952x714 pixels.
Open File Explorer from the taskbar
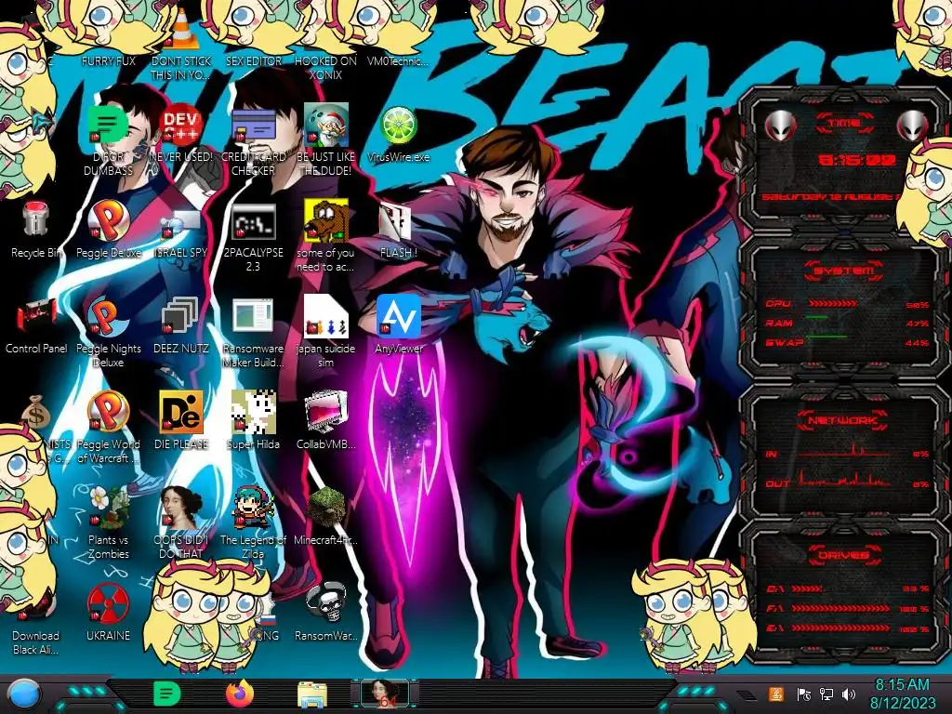(x=312, y=694)
